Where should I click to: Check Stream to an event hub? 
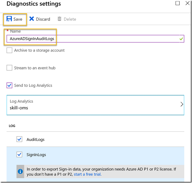click(x=10, y=68)
